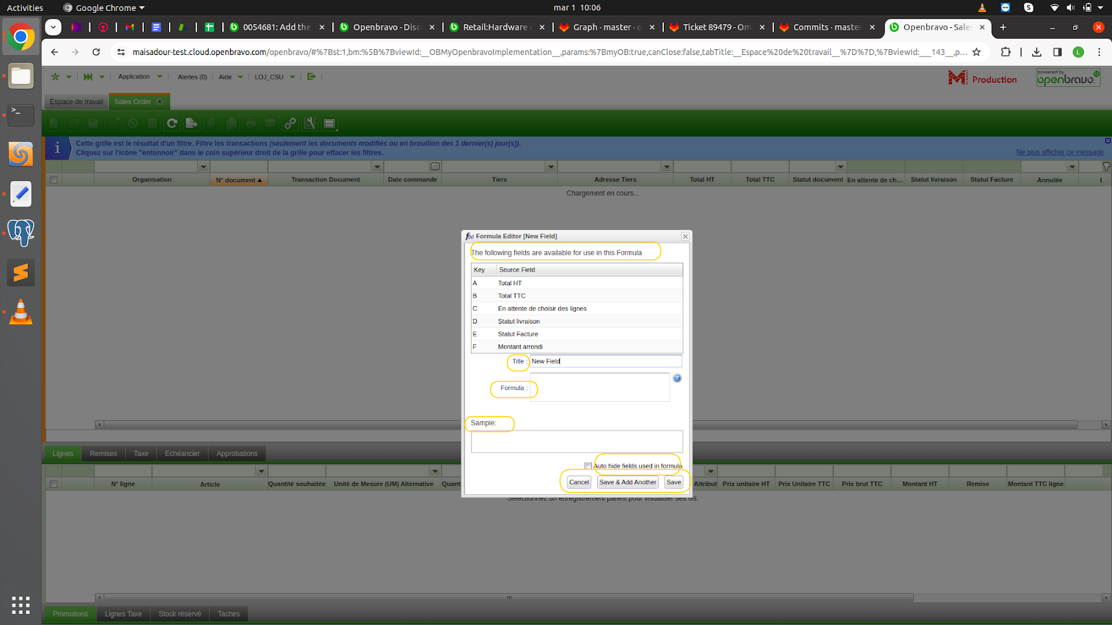This screenshot has height=625, width=1112.
Task: Click the logout icon in the top menu
Action: click(x=312, y=76)
